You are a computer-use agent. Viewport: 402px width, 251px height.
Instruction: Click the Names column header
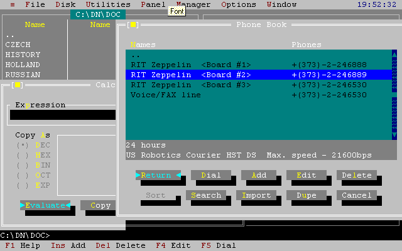(x=143, y=45)
